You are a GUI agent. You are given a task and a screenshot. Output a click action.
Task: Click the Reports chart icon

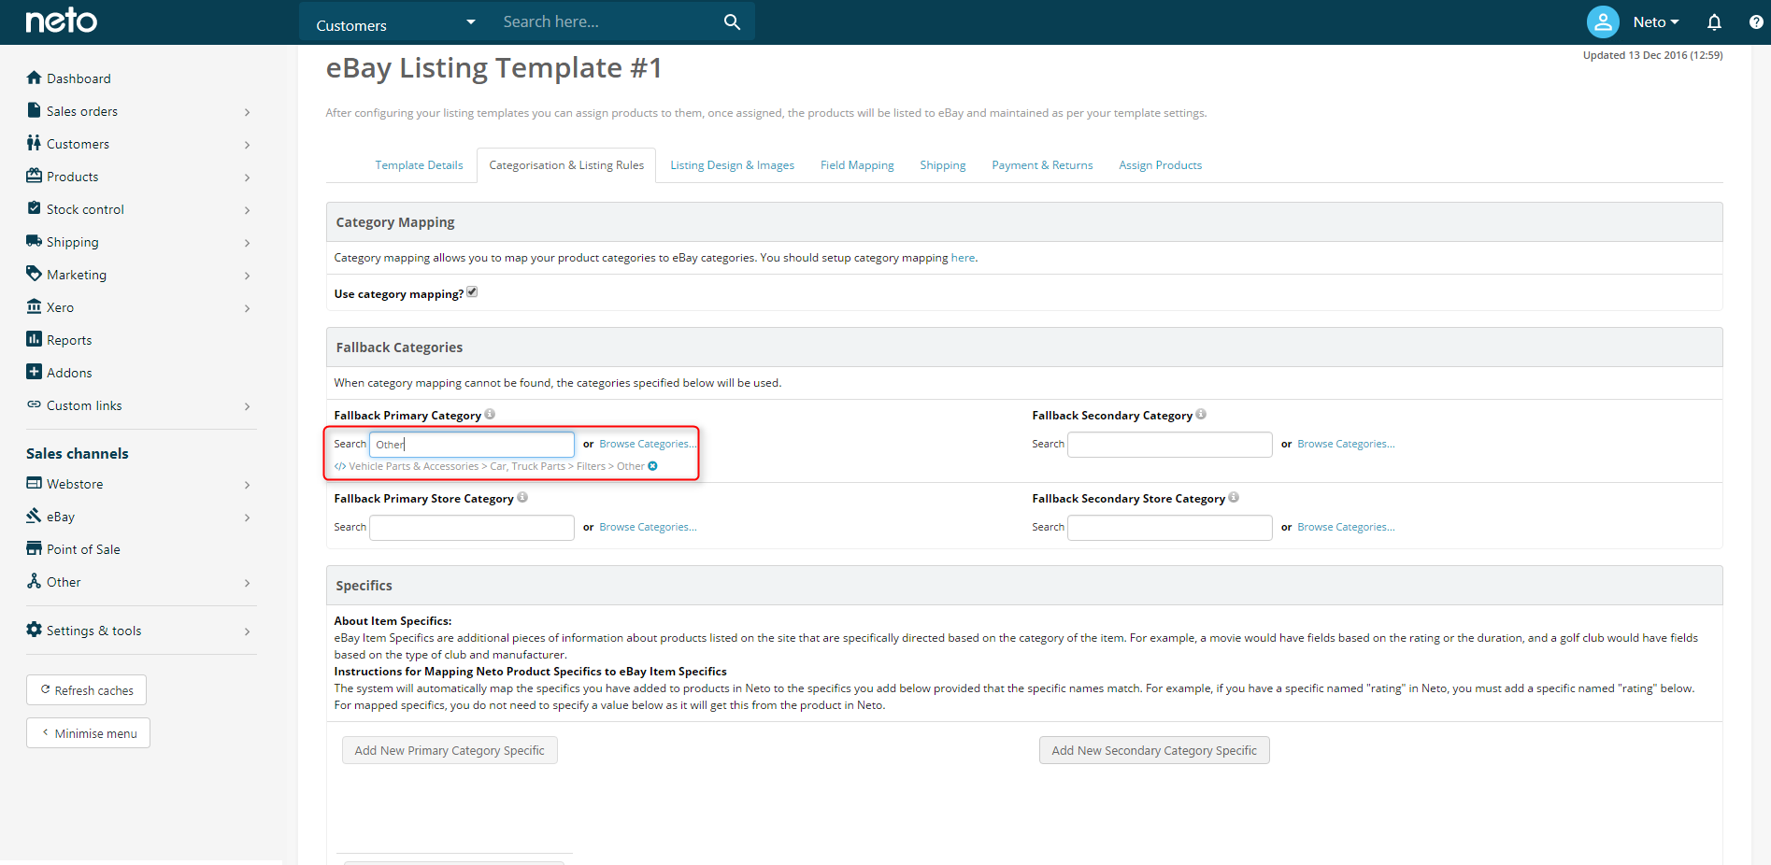tap(34, 339)
